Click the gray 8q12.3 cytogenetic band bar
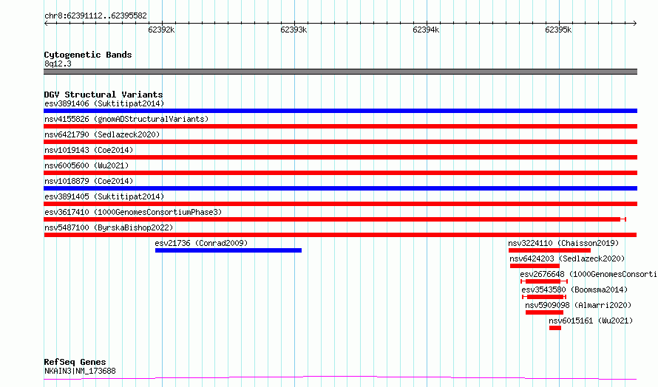658x387 pixels. [x=340, y=72]
